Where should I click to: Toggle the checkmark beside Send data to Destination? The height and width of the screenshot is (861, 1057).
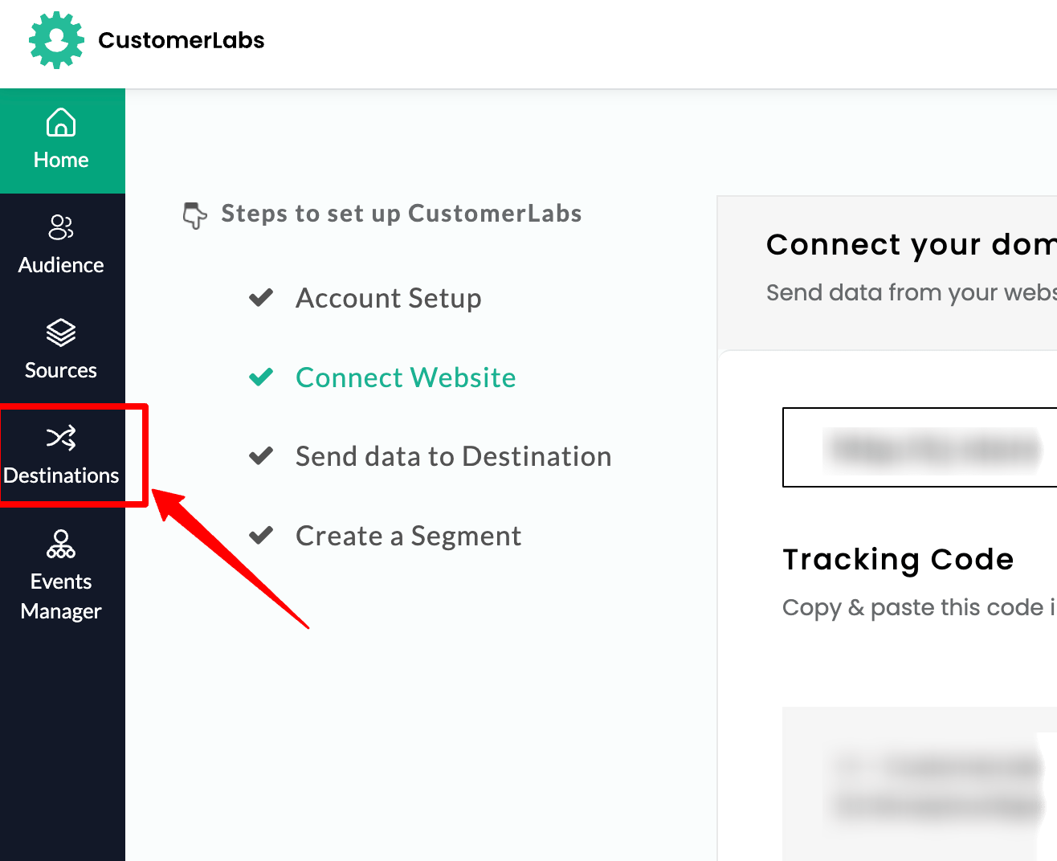point(261,455)
